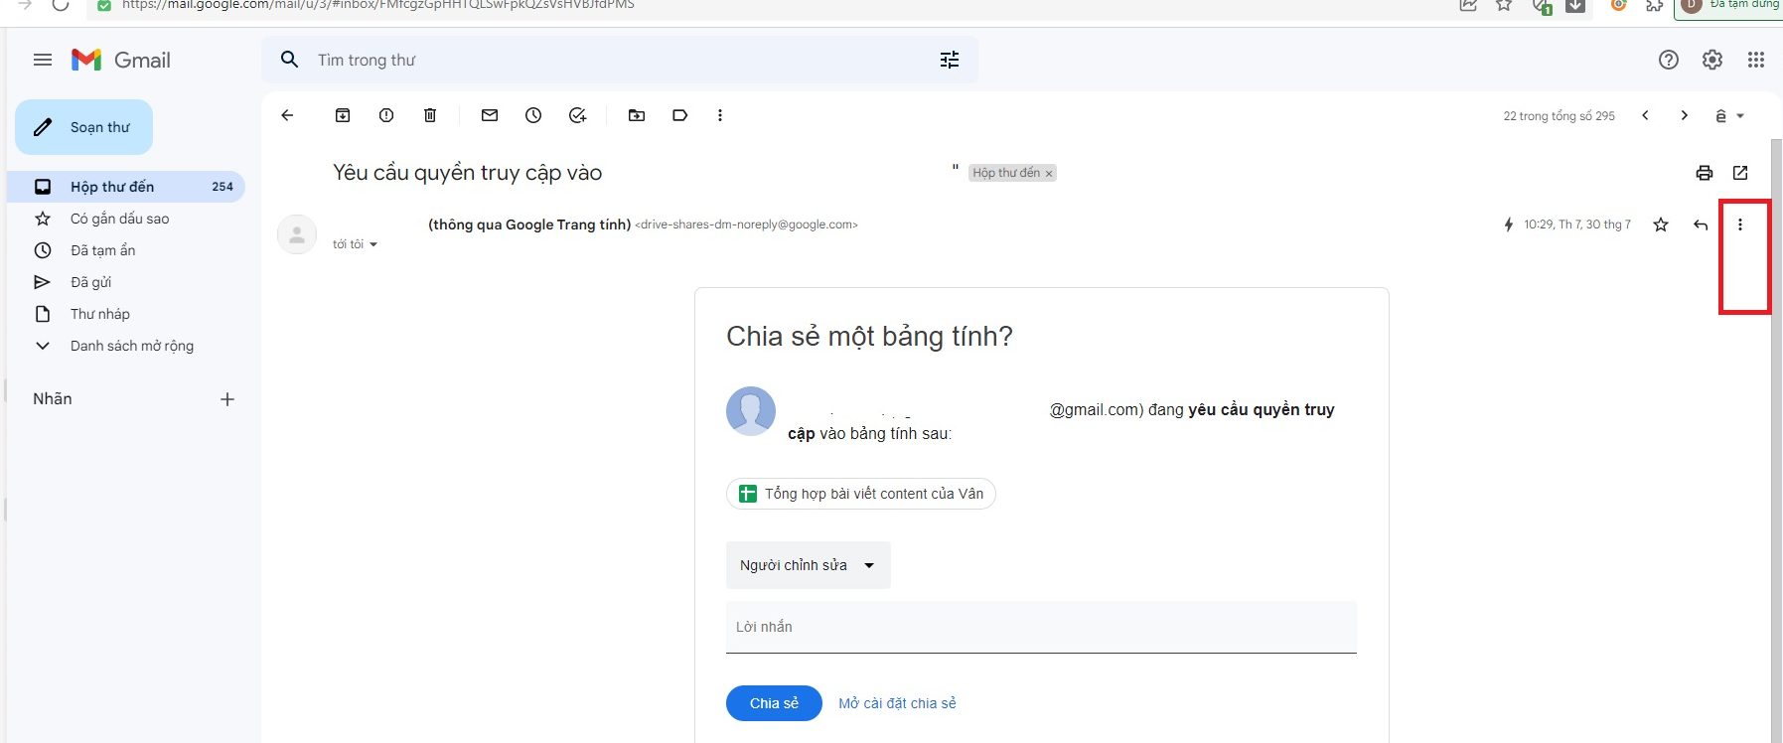The image size is (1783, 743).
Task: Open Mở cài đặt chia sẻ link
Action: coord(897,703)
